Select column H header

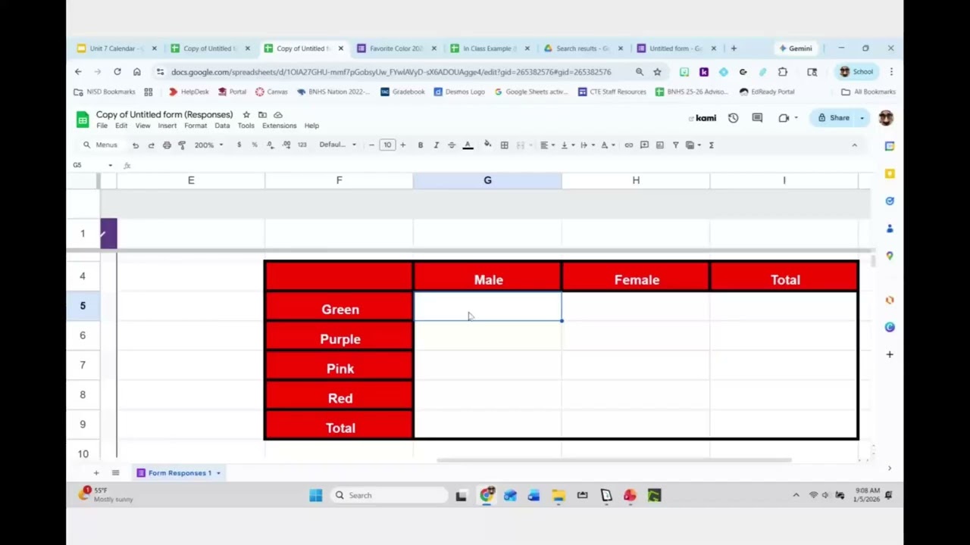pos(636,180)
